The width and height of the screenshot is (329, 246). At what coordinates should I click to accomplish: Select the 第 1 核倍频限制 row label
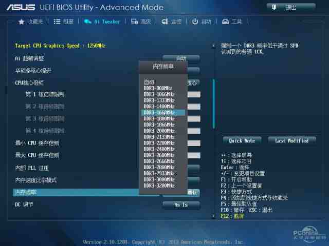pos(45,94)
